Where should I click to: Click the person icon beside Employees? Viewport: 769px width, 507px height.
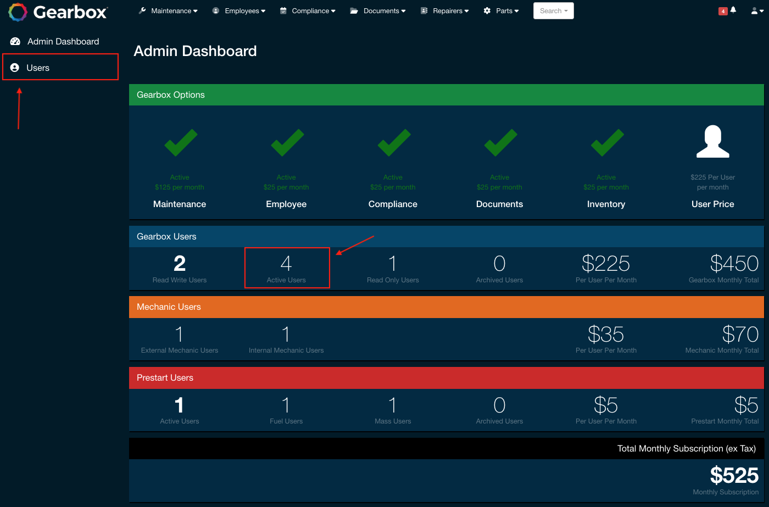click(216, 10)
